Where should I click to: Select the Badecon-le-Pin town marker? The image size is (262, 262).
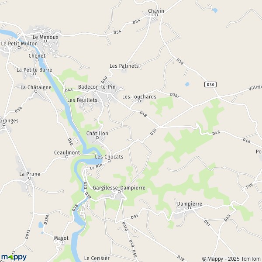pyautogui.click(x=97, y=91)
